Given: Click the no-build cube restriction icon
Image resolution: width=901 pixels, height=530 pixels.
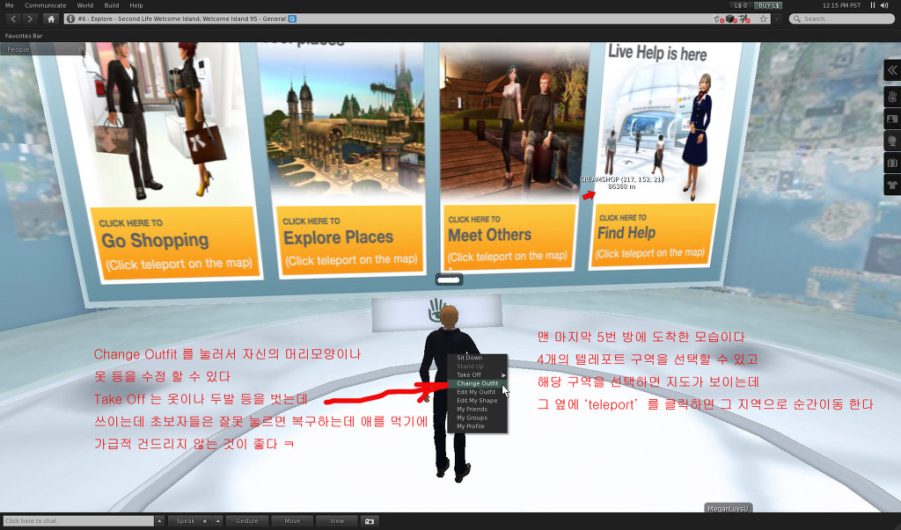Looking at the screenshot, I should pos(731,19).
